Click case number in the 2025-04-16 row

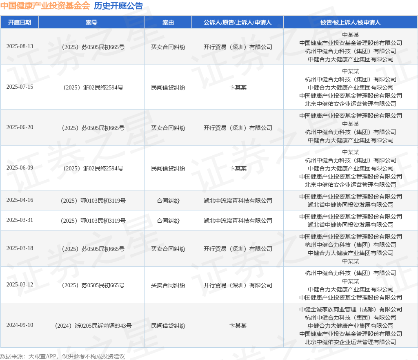coord(93,201)
